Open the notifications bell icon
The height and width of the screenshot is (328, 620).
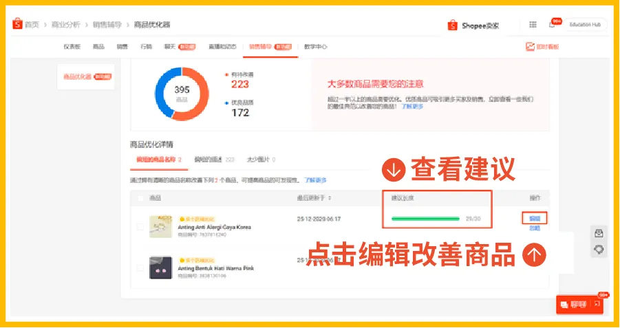tap(552, 25)
